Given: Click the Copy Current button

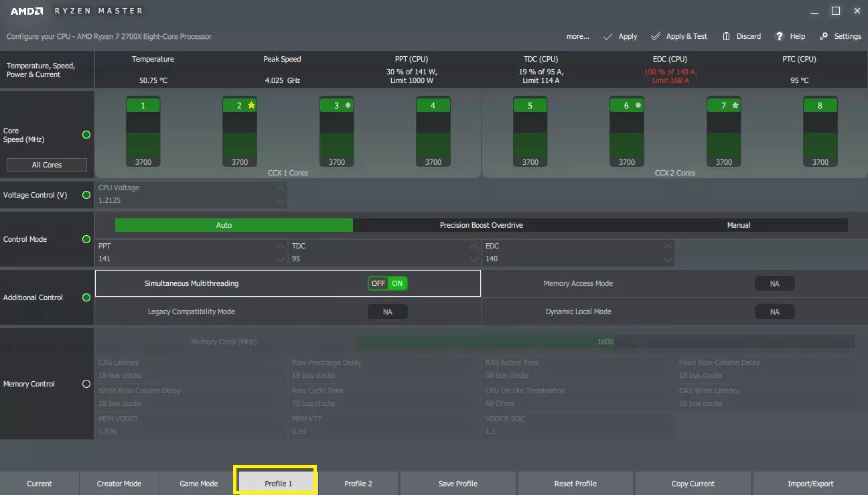Looking at the screenshot, I should click(693, 484).
